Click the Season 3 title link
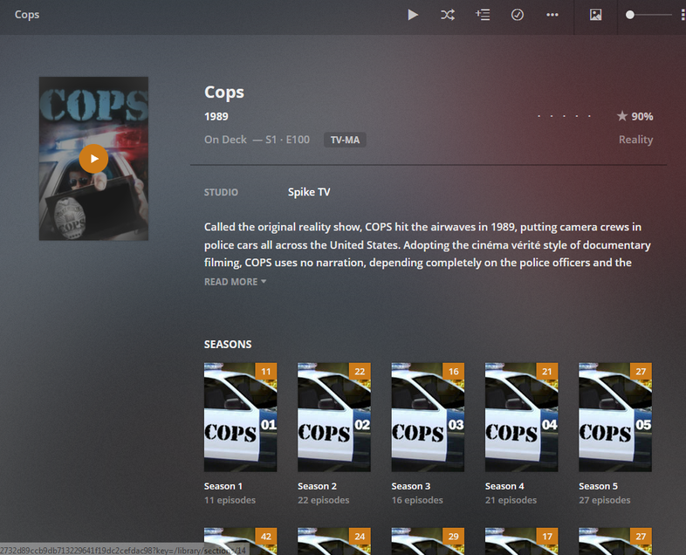 point(411,486)
